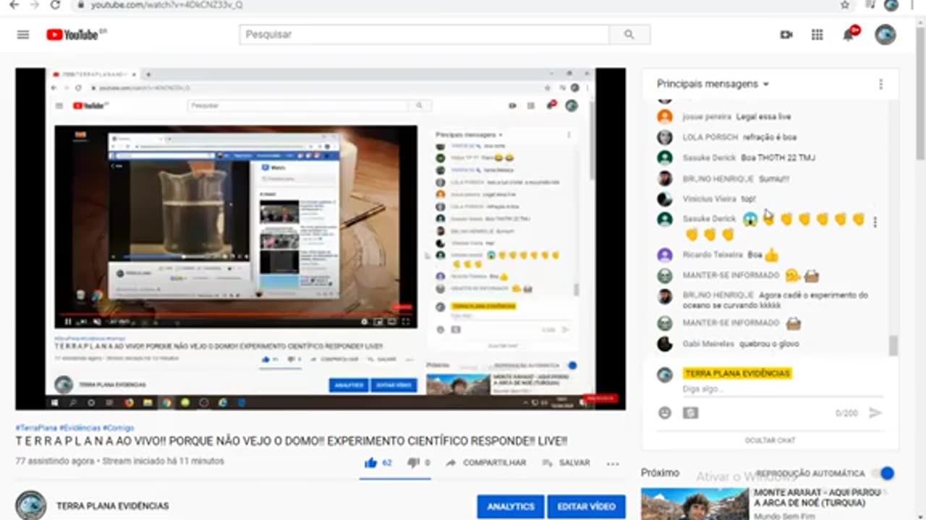The width and height of the screenshot is (926, 520).
Task: Click the browser profile icon
Action: pos(891,4)
